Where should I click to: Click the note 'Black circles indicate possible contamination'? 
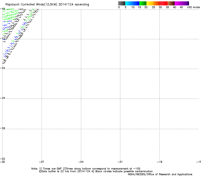[124, 171]
